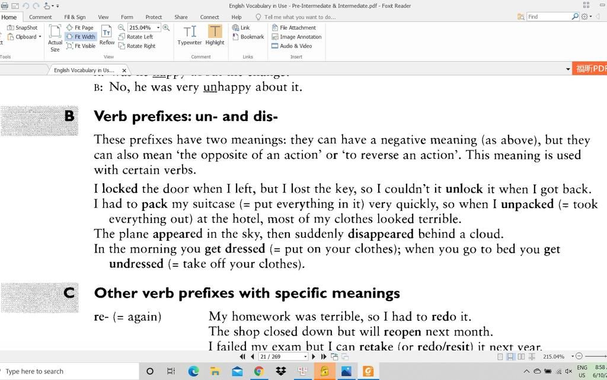The height and width of the screenshot is (380, 607).
Task: Click the magnifier icon in Find box
Action: (x=575, y=17)
